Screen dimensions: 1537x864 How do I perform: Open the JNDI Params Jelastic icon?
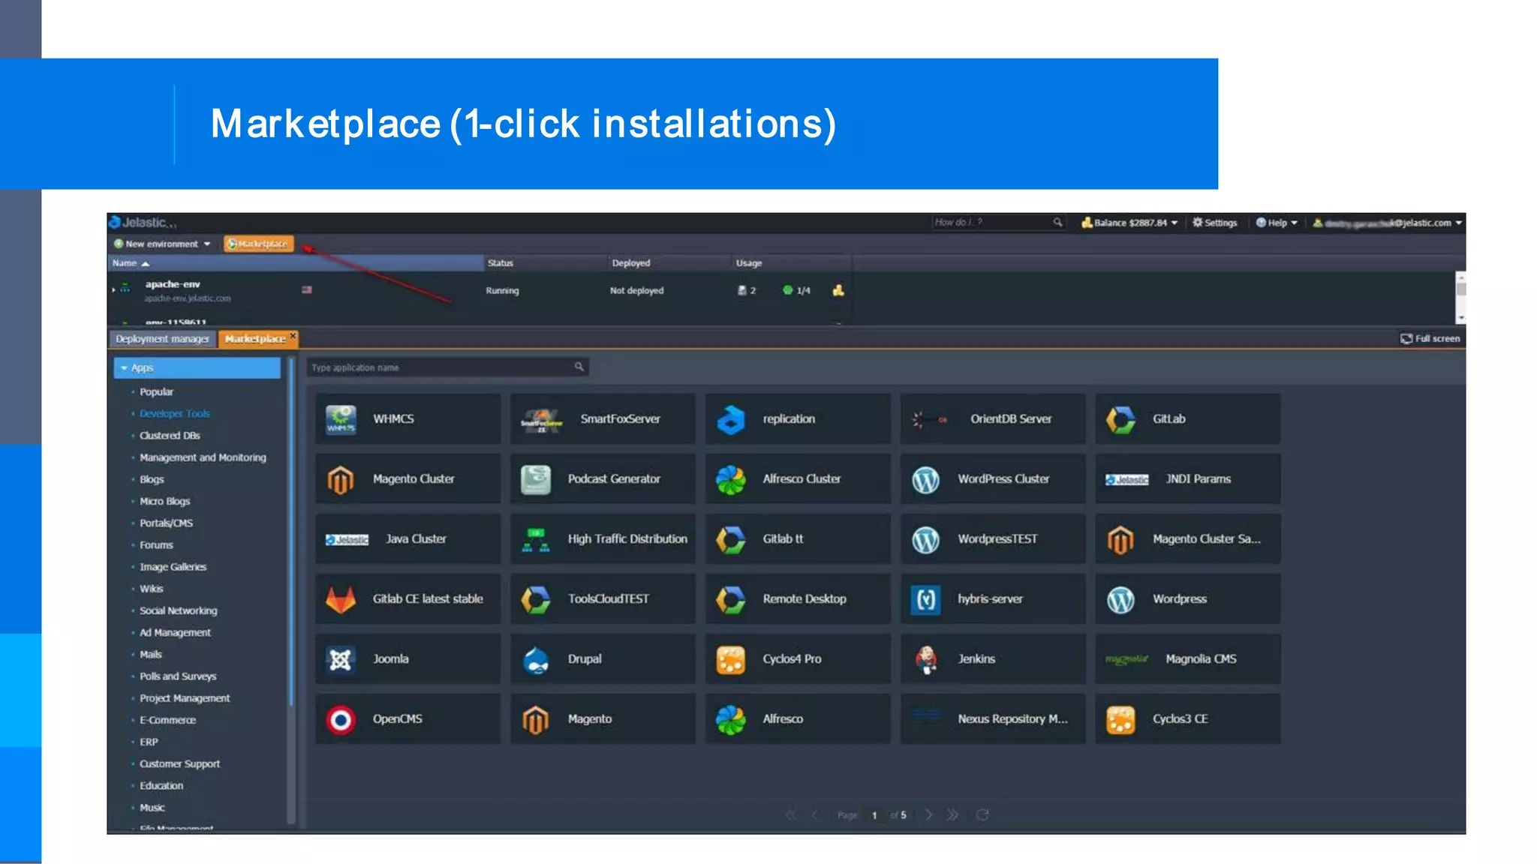click(1126, 479)
